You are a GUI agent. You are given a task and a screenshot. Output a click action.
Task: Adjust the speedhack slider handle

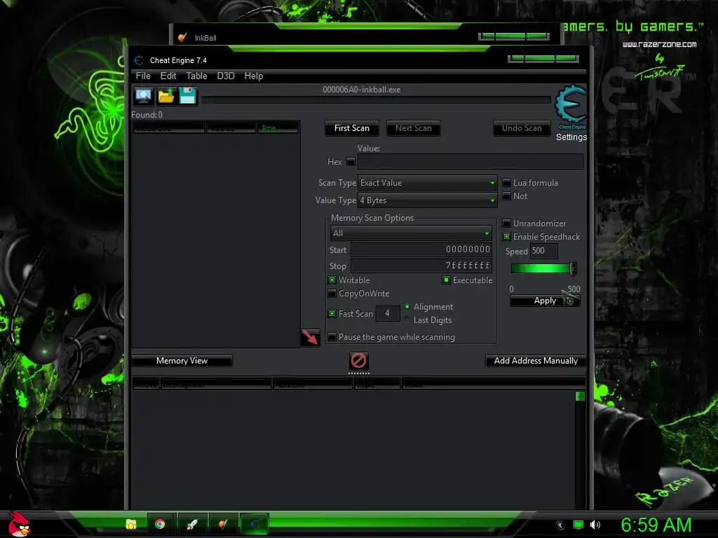point(572,269)
